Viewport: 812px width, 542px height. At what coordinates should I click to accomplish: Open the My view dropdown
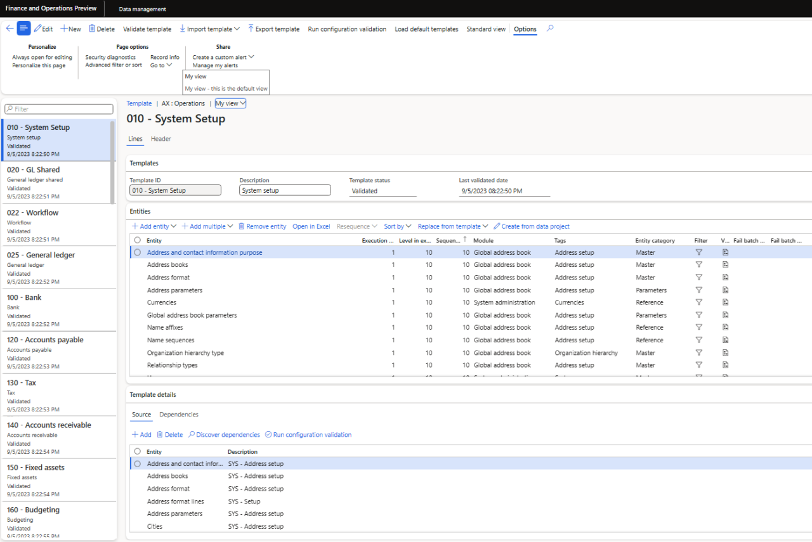[230, 103]
